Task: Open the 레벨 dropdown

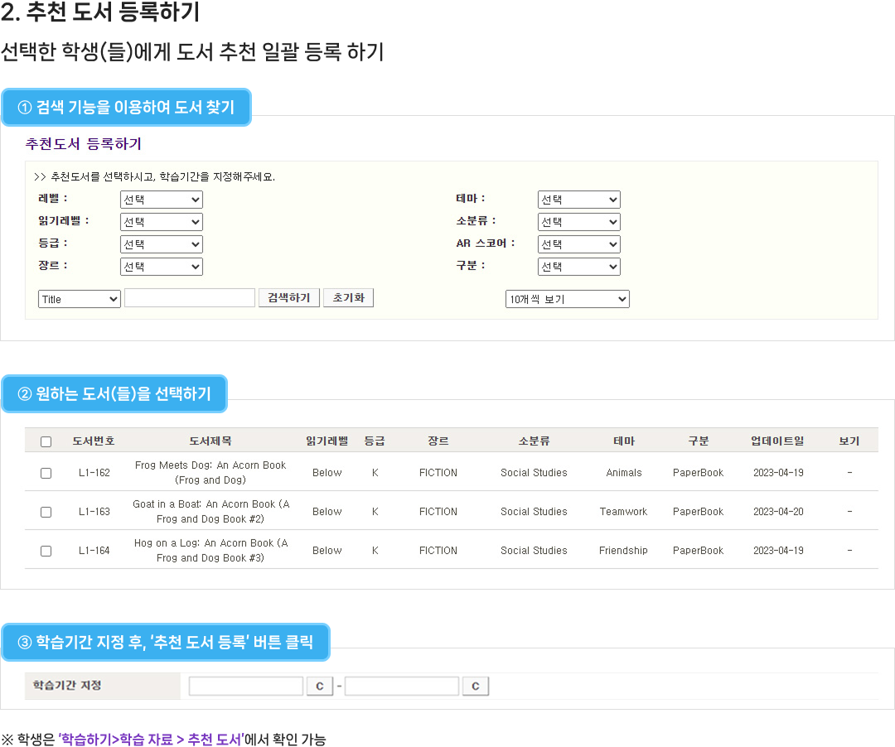Action: click(x=161, y=200)
